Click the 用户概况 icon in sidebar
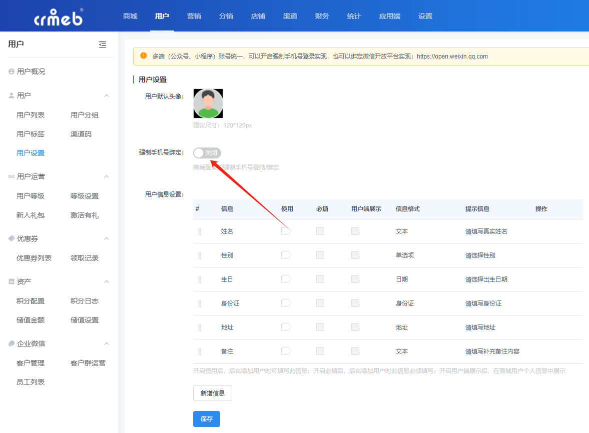This screenshot has width=589, height=433. click(x=12, y=71)
